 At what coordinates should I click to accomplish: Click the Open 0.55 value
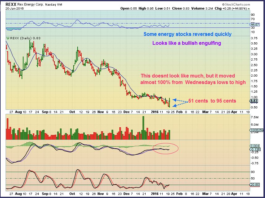tap(128, 8)
